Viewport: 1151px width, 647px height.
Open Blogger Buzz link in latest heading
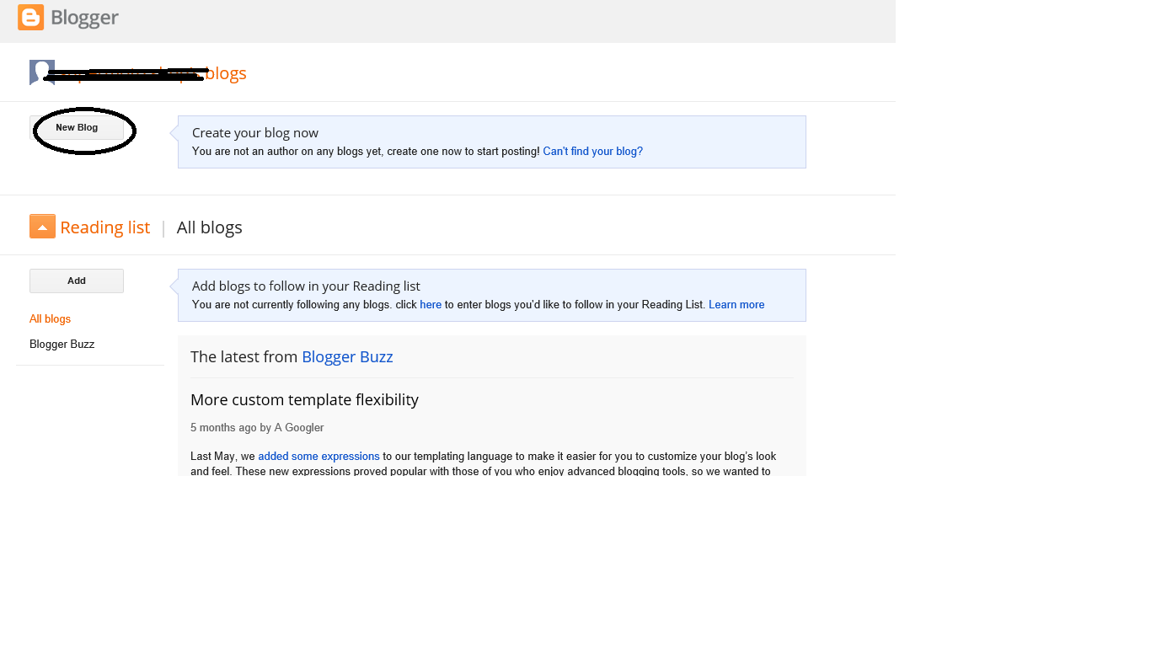347,356
